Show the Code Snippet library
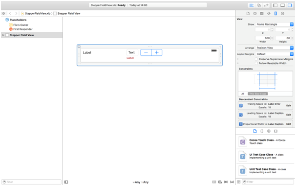The image size is (296, 186). [262, 131]
